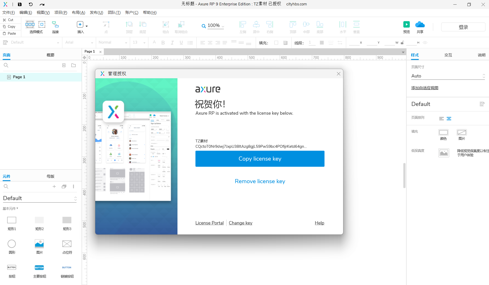
Task: Click the Help link in dialog
Action: point(319,223)
